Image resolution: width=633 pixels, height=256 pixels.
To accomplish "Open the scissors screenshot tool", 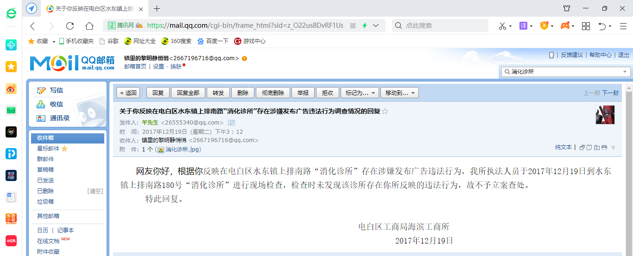I will pyautogui.click(x=502, y=25).
